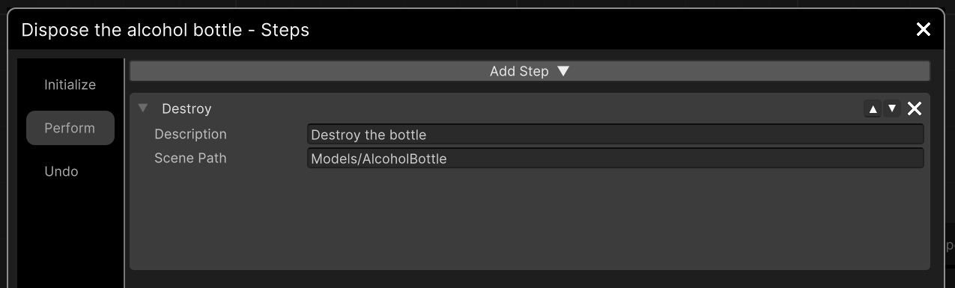This screenshot has height=288, width=955.
Task: Open the Initialize tab
Action: tap(70, 85)
